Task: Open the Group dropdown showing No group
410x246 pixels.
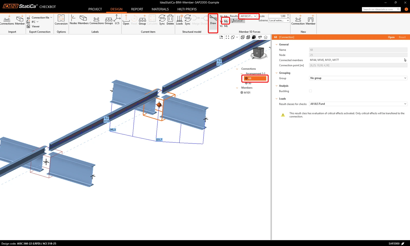Action: [x=358, y=78]
